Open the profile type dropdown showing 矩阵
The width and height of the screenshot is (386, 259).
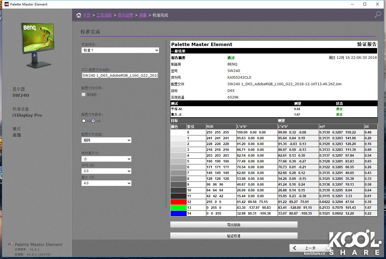pos(106,140)
